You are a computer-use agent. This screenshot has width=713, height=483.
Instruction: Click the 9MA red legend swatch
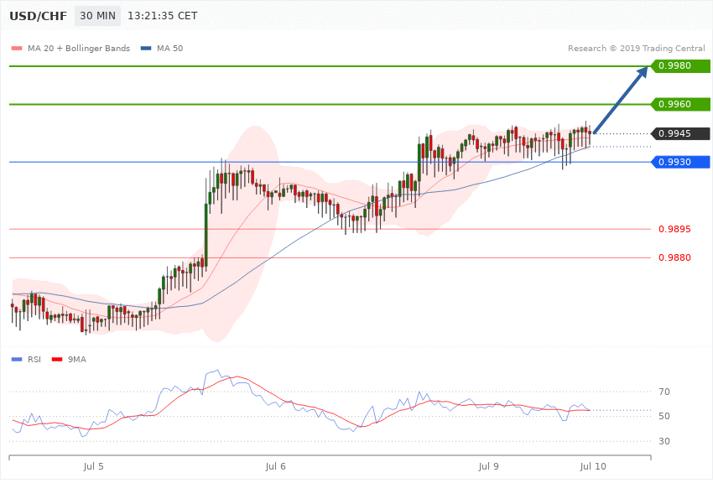coord(57,360)
